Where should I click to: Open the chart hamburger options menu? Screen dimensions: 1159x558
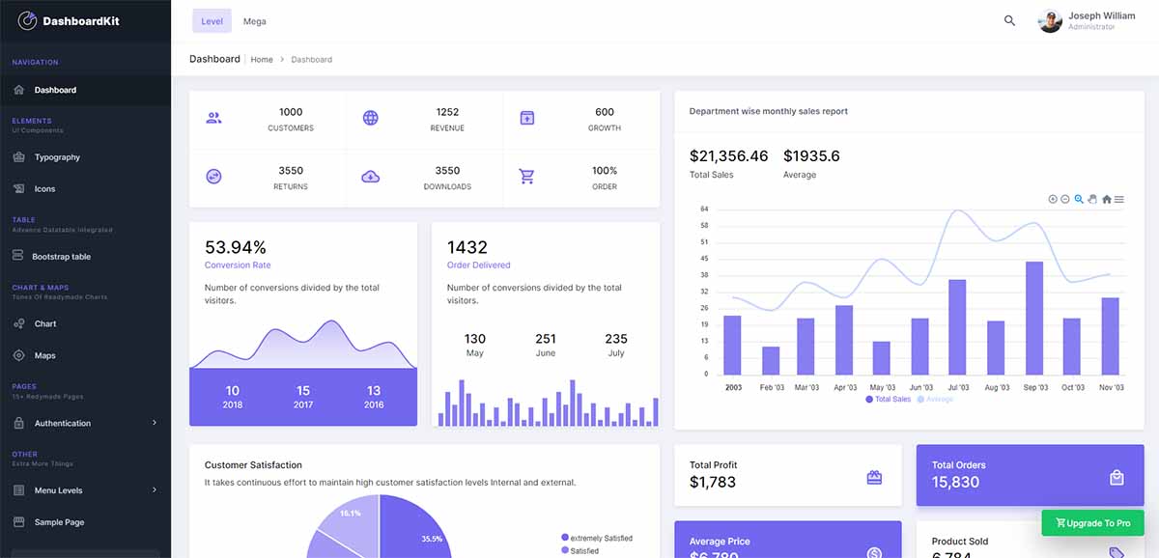coord(1119,199)
